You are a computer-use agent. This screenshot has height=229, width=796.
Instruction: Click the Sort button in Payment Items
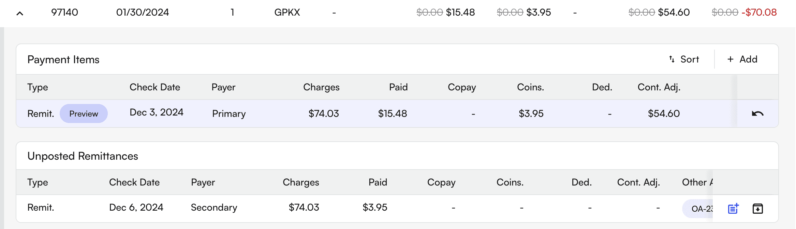point(684,59)
